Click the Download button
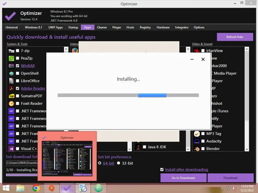 230,178
